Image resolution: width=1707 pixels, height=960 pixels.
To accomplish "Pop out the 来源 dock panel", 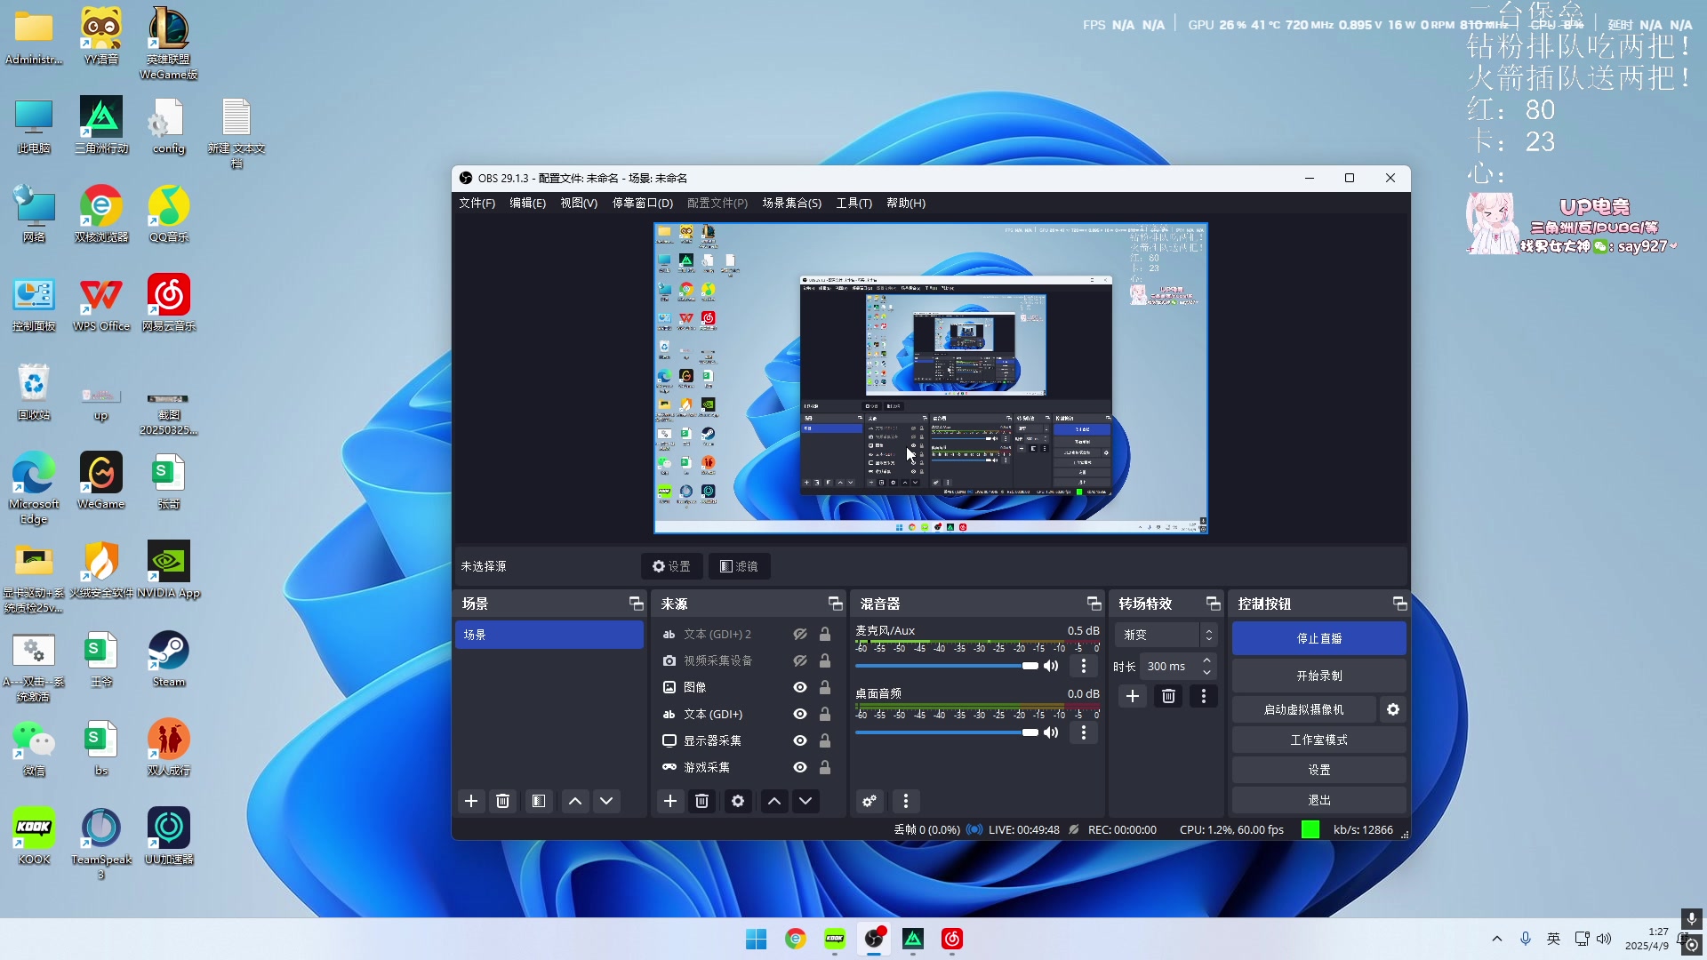I will tap(836, 604).
